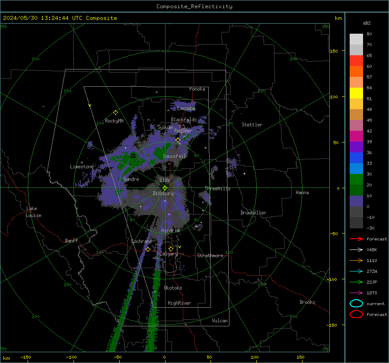Click the green 22JP arrow icon

click(356, 282)
